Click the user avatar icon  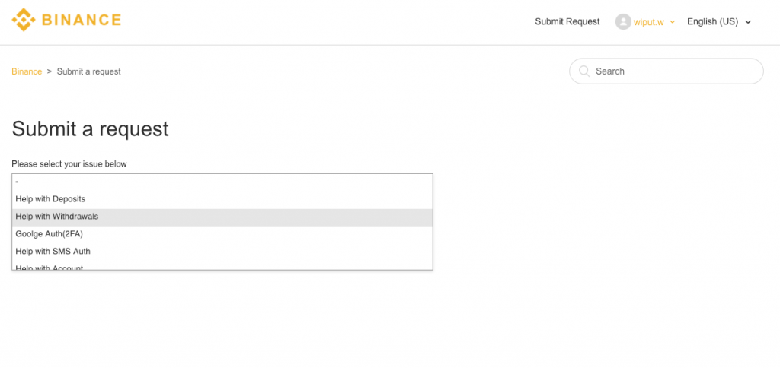[x=623, y=22]
